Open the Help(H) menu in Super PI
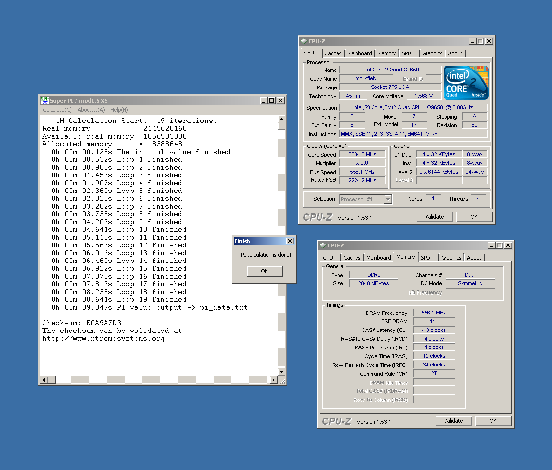Image resolution: width=552 pixels, height=470 pixels. point(119,110)
